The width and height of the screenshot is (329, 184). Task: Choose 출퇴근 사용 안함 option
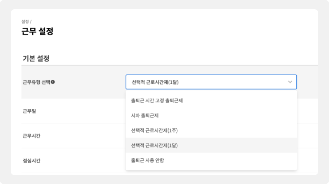[147, 160]
